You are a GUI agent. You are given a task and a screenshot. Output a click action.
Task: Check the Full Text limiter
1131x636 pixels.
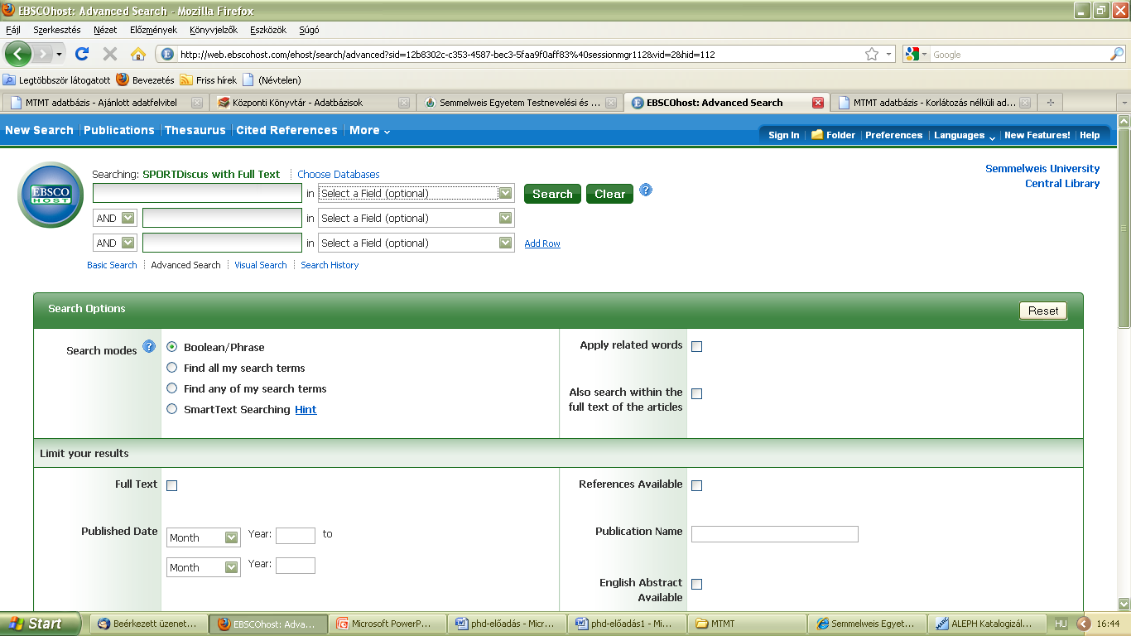click(171, 485)
